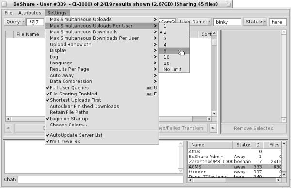The image size is (291, 188).
Task: Toggle File Sharing Enabled option
Action: [102, 94]
